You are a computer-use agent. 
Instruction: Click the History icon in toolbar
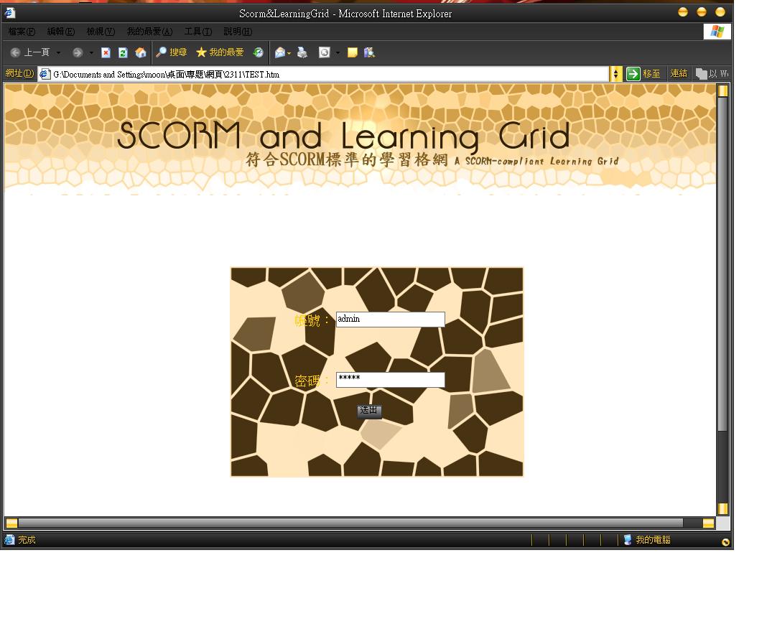point(258,52)
